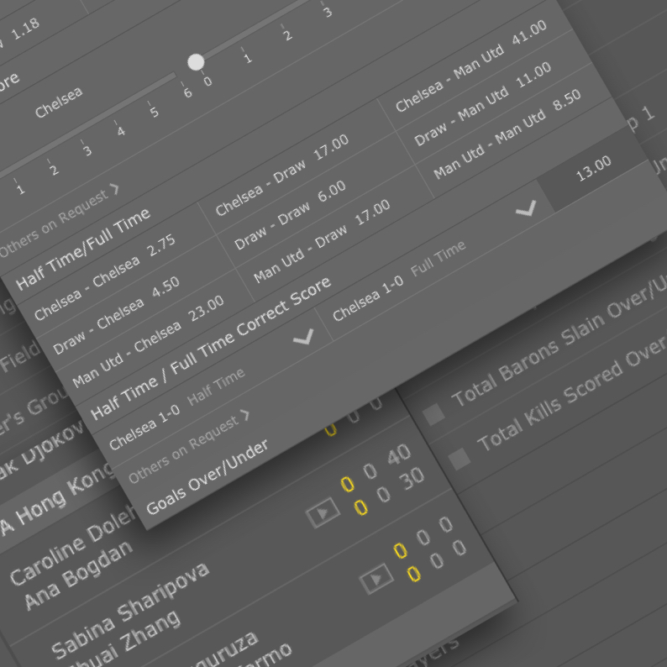
Task: Click the slider handle on the Chelsea score scale
Action: coord(196,62)
